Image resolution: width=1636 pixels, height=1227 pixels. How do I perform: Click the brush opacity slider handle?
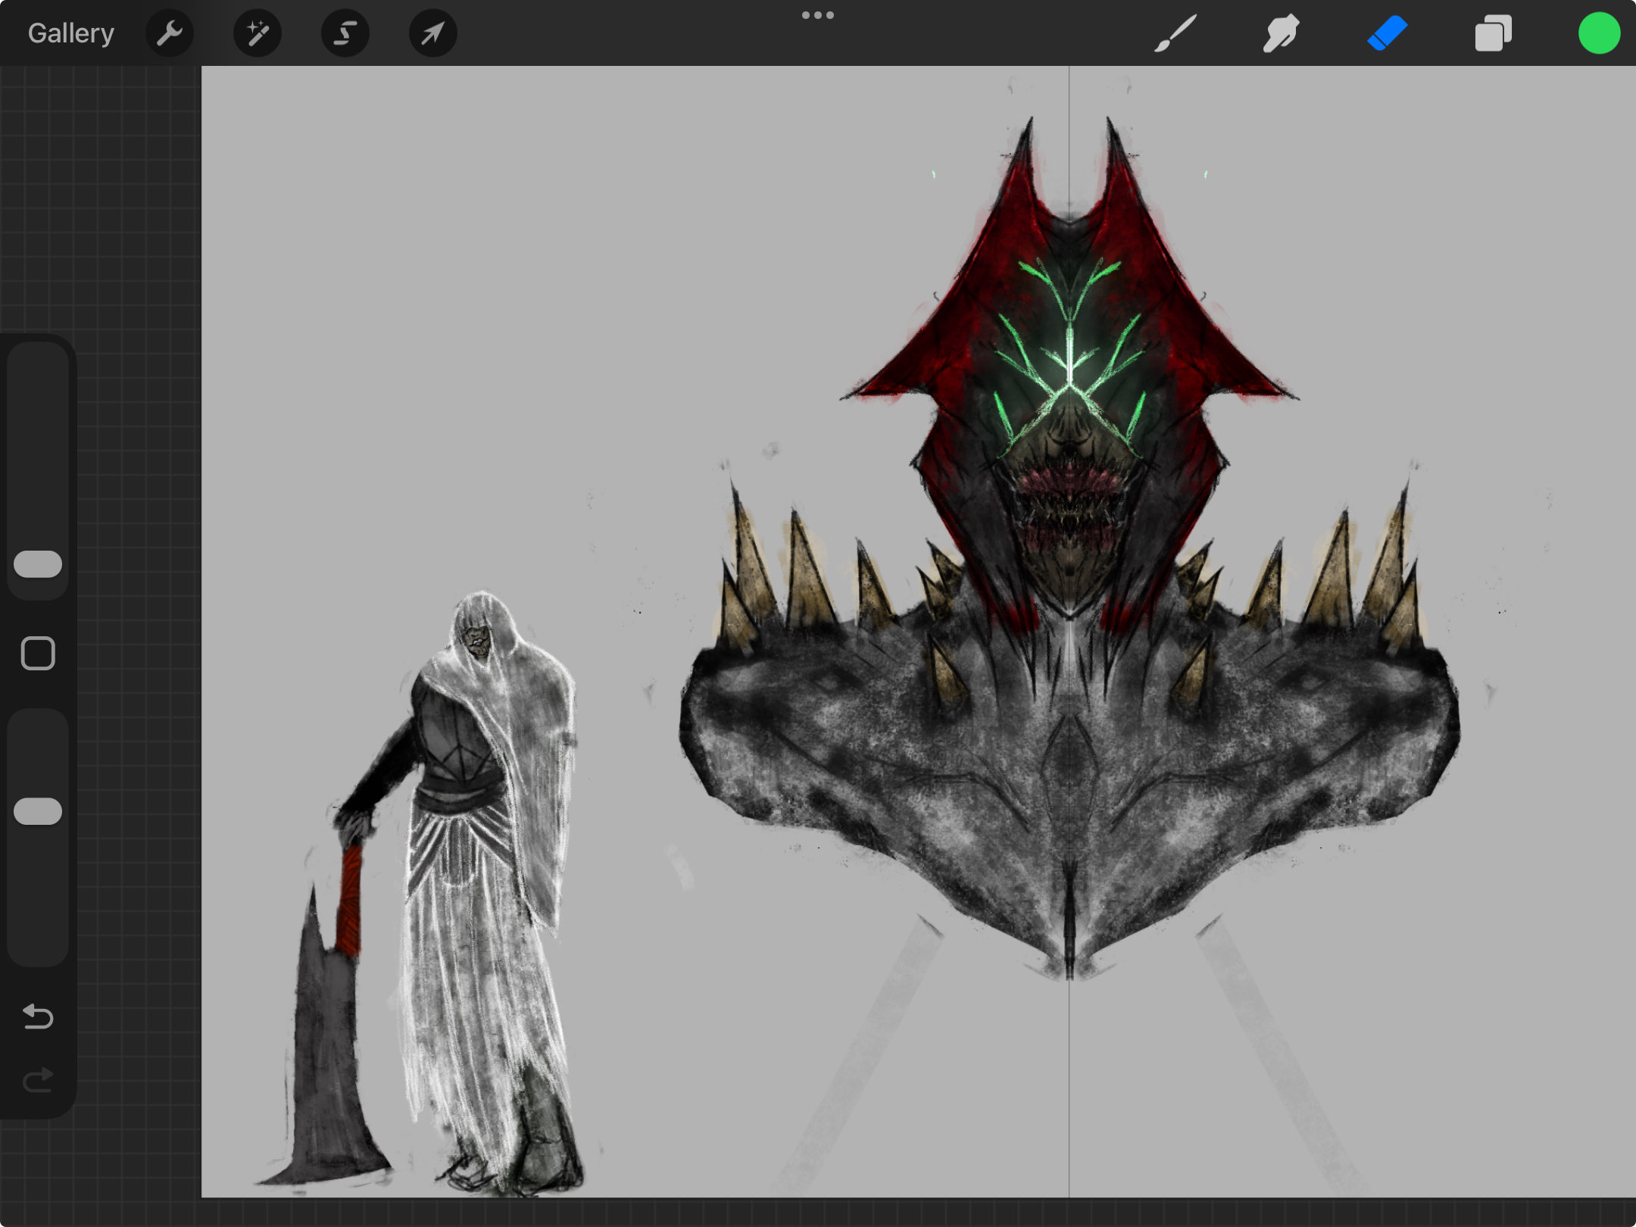pos(38,811)
